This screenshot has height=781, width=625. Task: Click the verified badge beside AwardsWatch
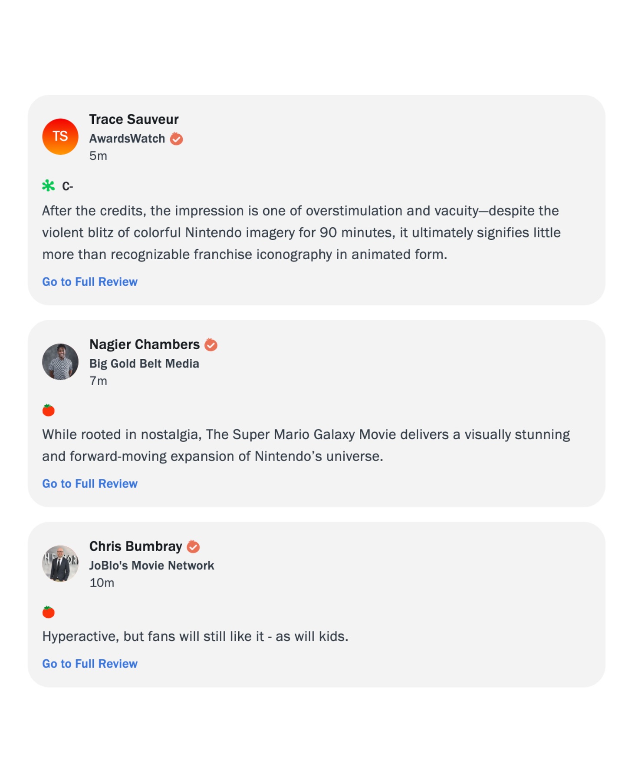176,139
